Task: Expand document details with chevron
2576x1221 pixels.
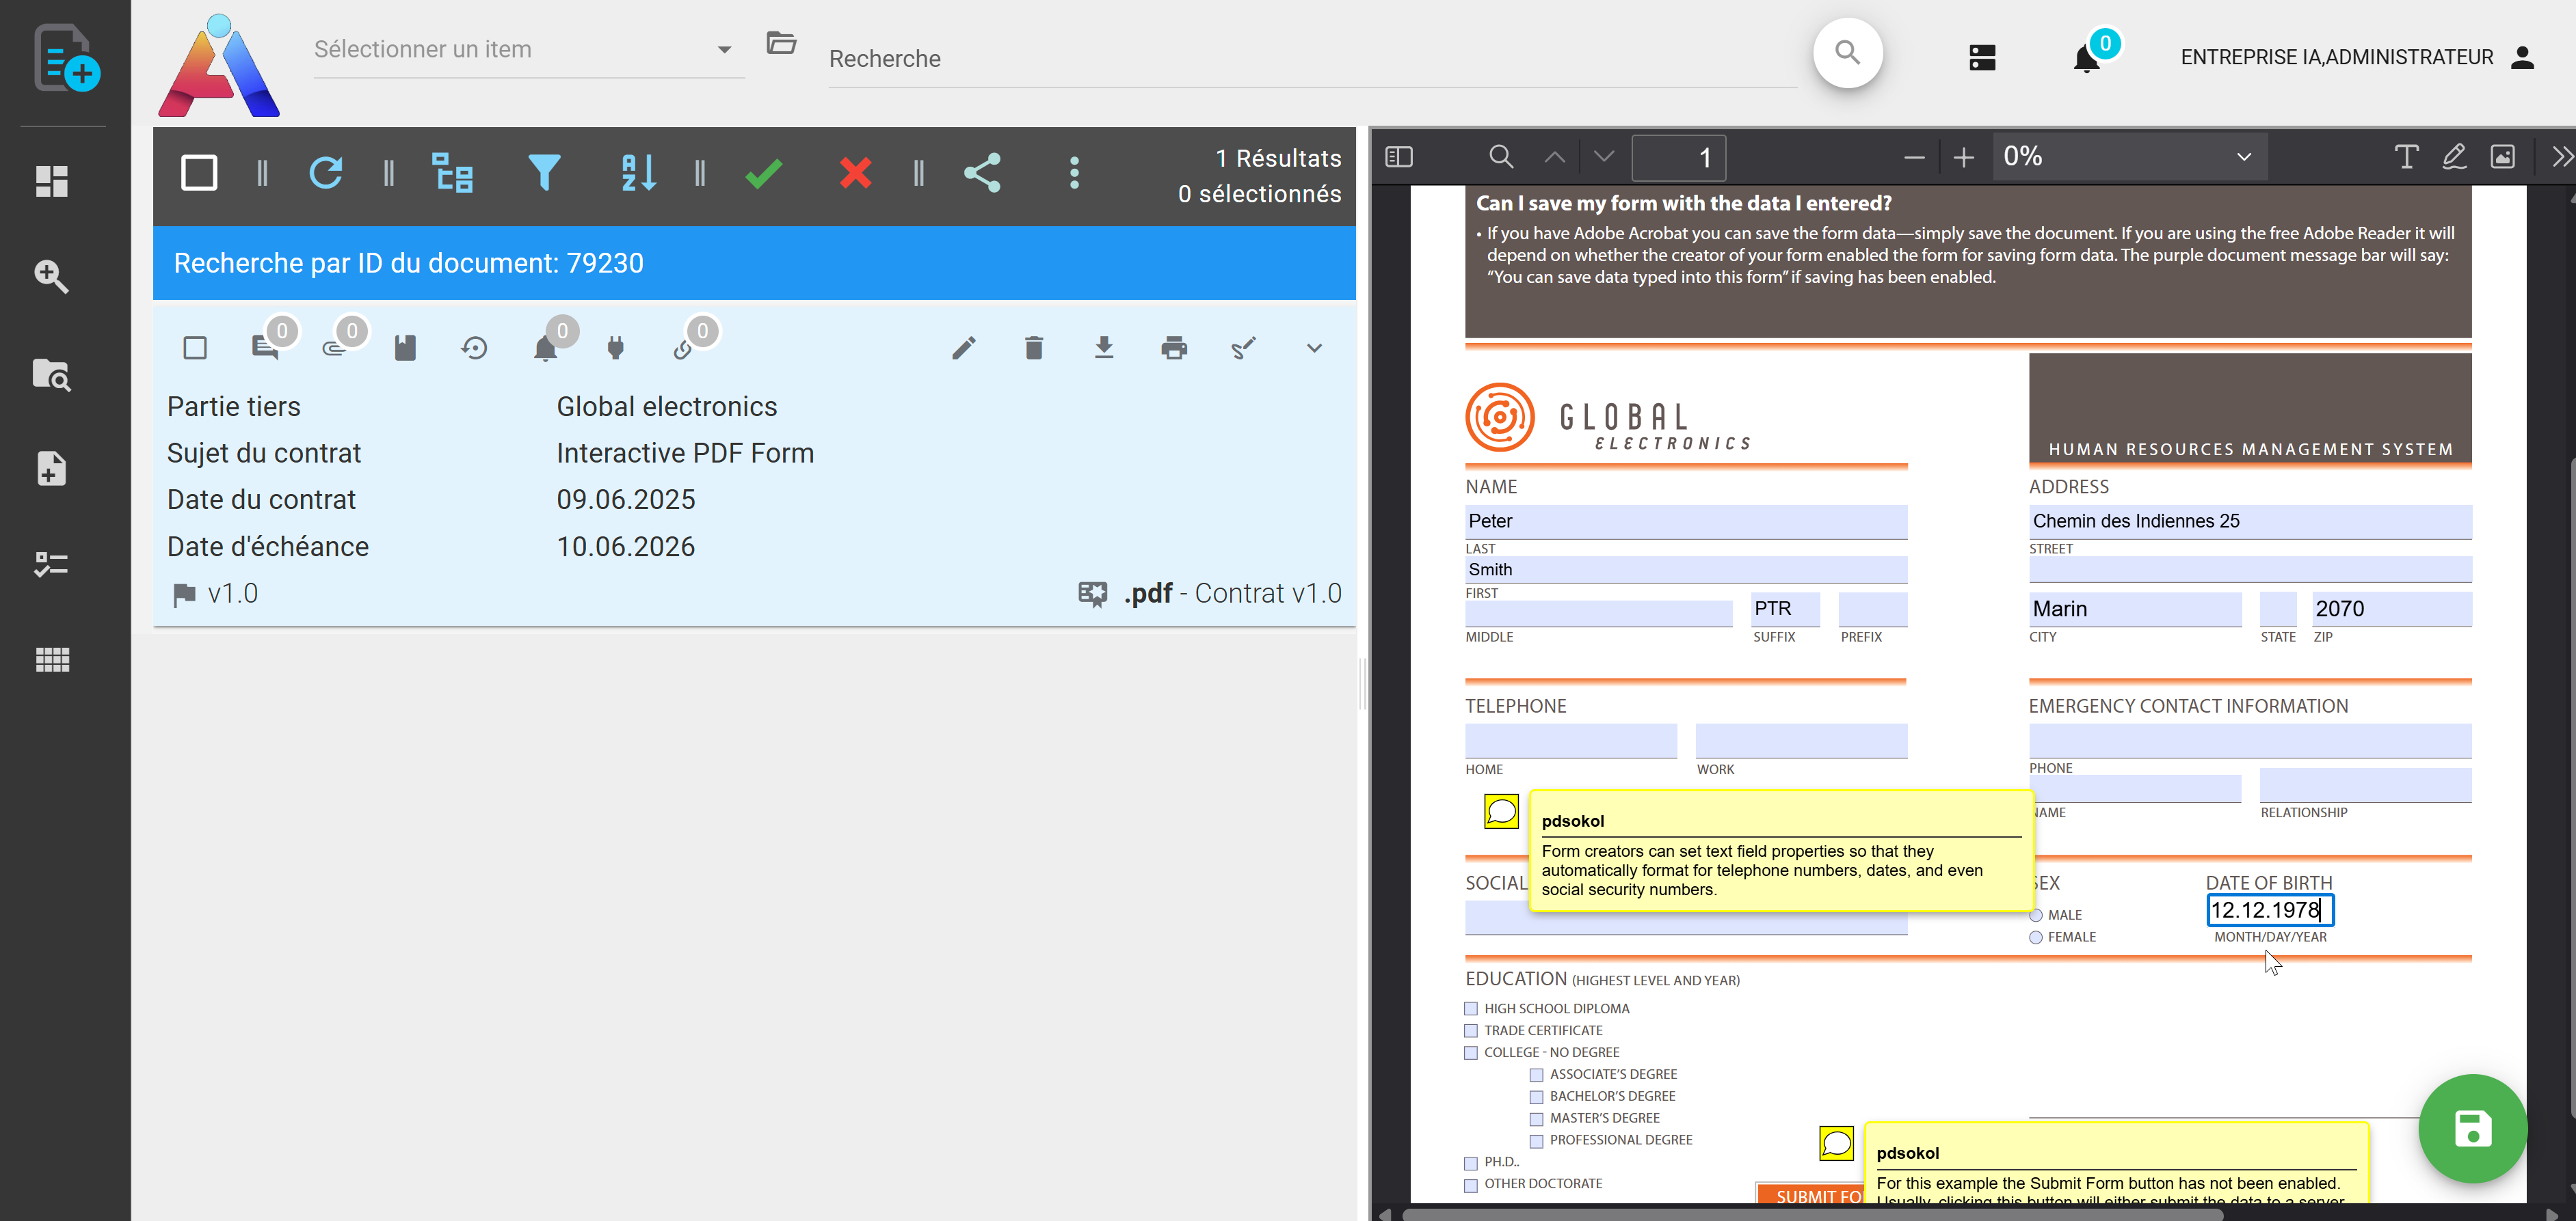Action: point(1314,348)
